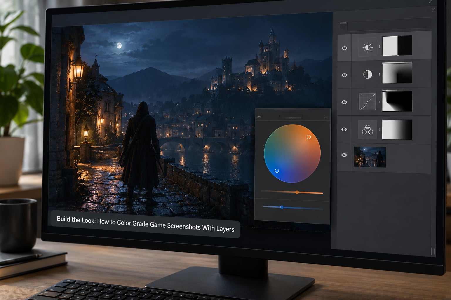This screenshot has height=300, width=451.
Task: Select the Contrast half-circle adjustment icon
Action: coord(368,74)
